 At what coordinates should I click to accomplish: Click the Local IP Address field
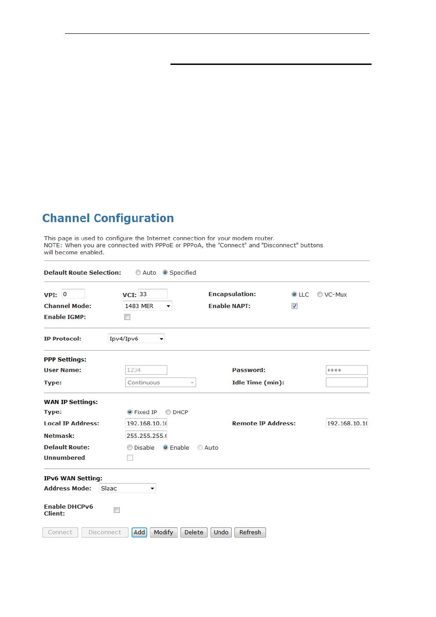pyautogui.click(x=146, y=423)
